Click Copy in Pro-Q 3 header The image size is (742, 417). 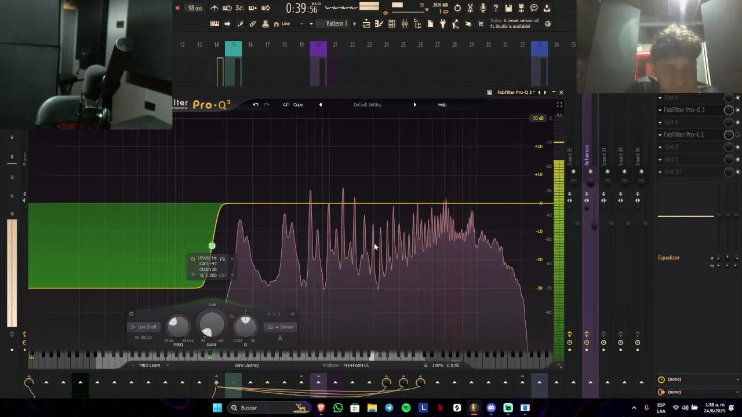coord(298,105)
